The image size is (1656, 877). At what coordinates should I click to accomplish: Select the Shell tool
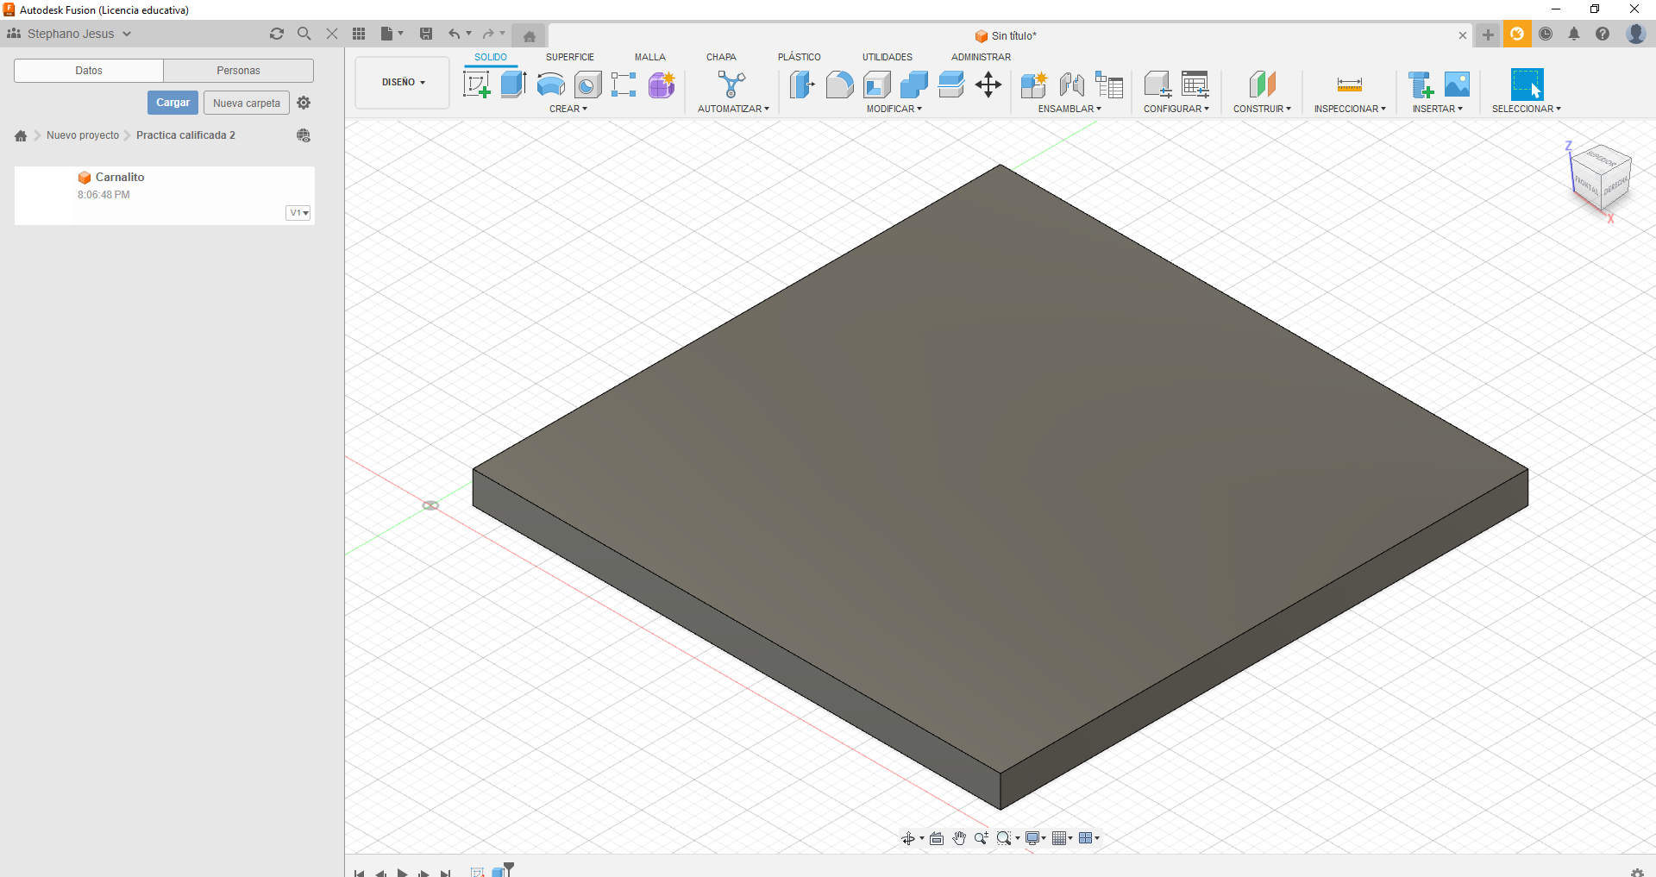pyautogui.click(x=877, y=85)
